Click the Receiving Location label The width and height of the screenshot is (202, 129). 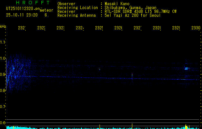coord(77,7)
